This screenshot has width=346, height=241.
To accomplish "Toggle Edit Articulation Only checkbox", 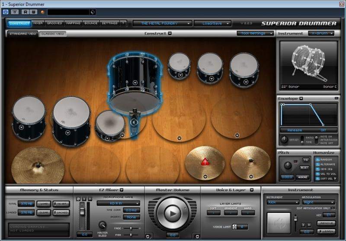I will 333,208.
